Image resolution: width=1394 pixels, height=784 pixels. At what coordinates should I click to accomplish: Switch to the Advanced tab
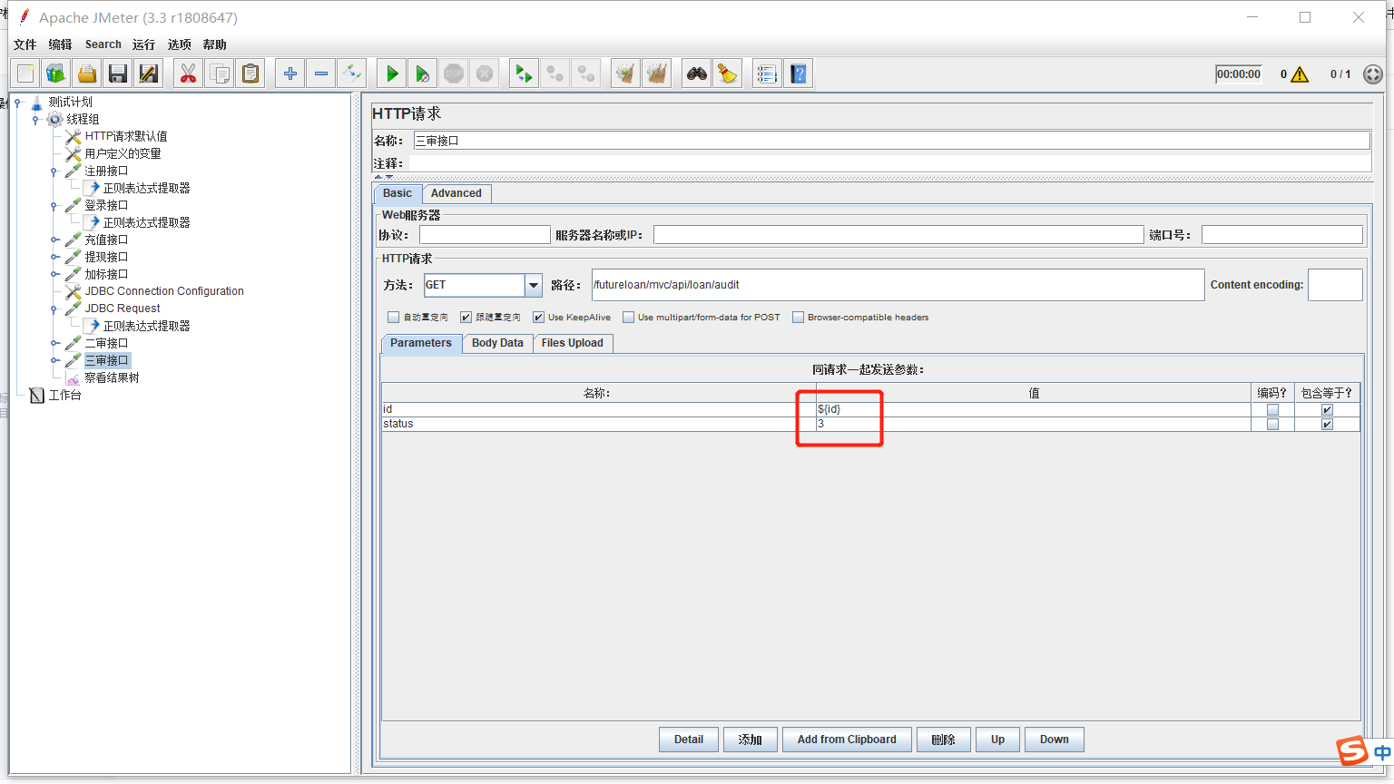pyautogui.click(x=456, y=193)
